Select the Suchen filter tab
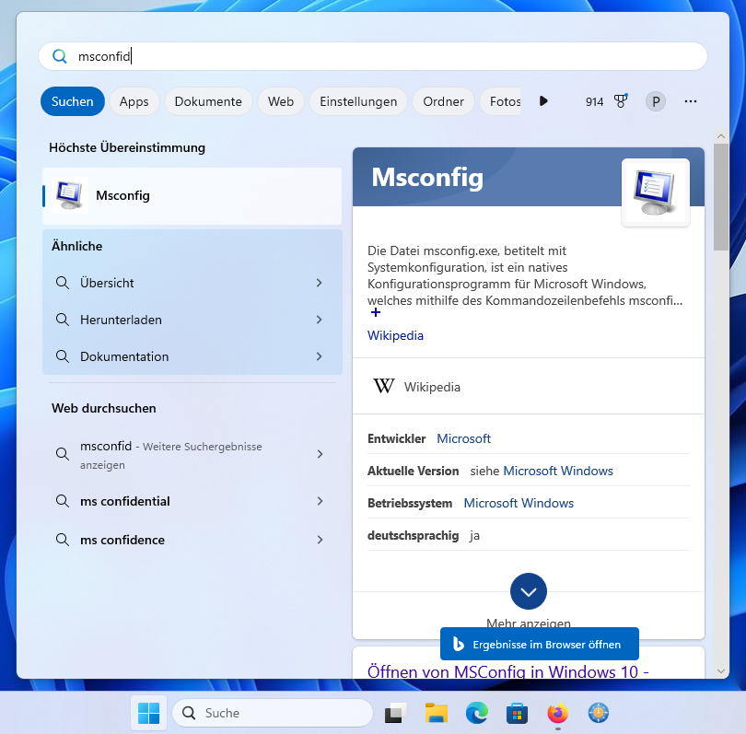 (73, 101)
